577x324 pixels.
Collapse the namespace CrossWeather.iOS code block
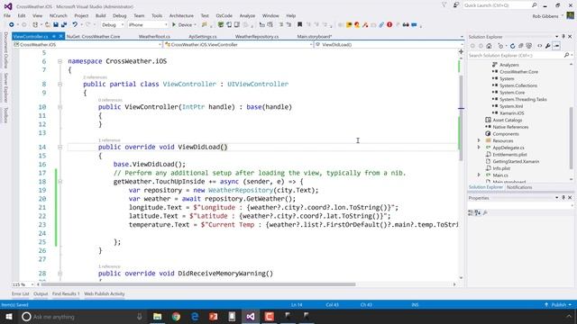point(60,61)
